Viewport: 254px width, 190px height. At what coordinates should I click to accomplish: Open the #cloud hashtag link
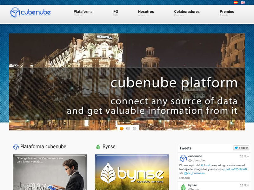pyautogui.click(x=205, y=165)
